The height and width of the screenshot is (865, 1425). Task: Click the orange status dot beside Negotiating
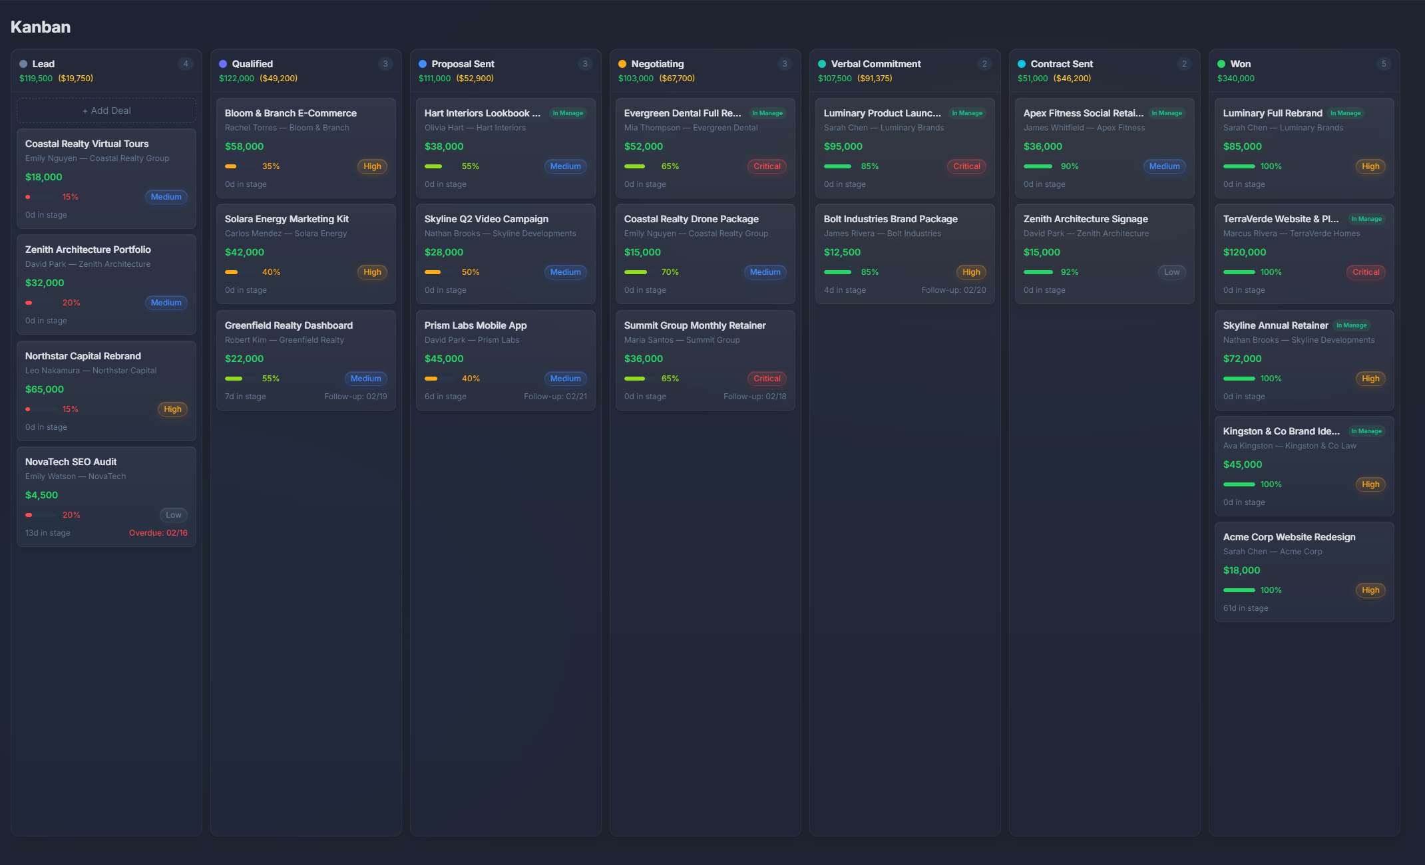coord(623,64)
